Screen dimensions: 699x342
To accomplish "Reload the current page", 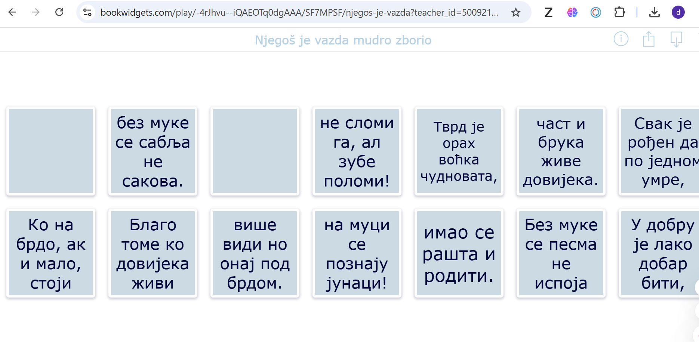I will [59, 12].
